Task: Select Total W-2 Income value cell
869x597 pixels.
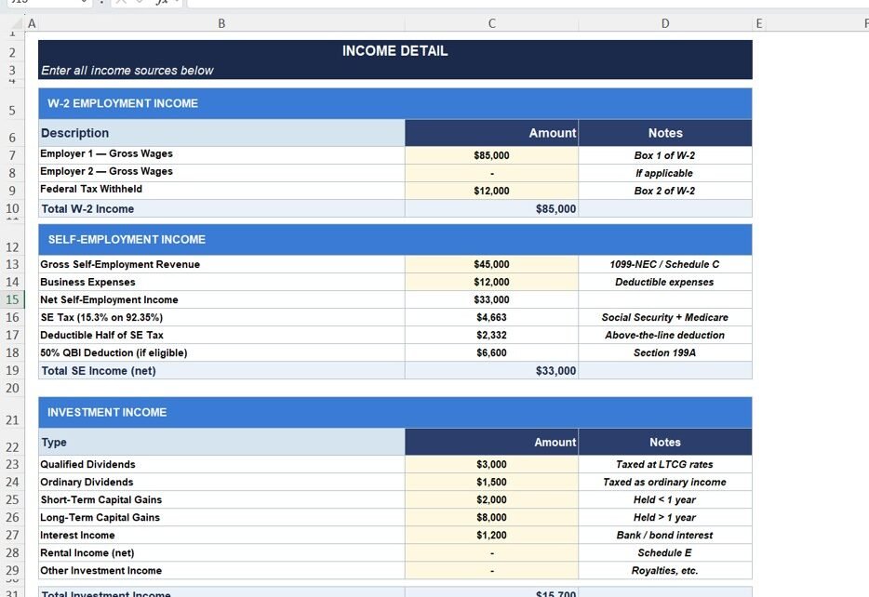Action: point(491,209)
